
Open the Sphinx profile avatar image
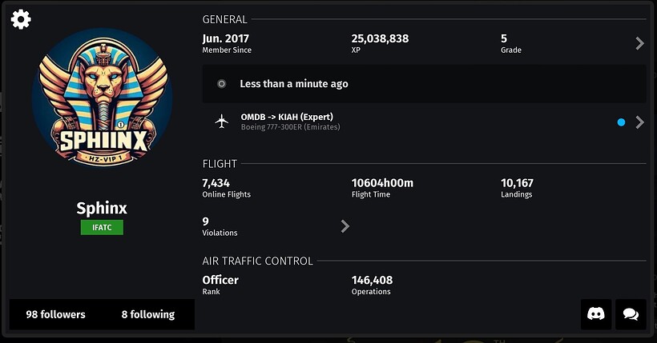pos(102,98)
